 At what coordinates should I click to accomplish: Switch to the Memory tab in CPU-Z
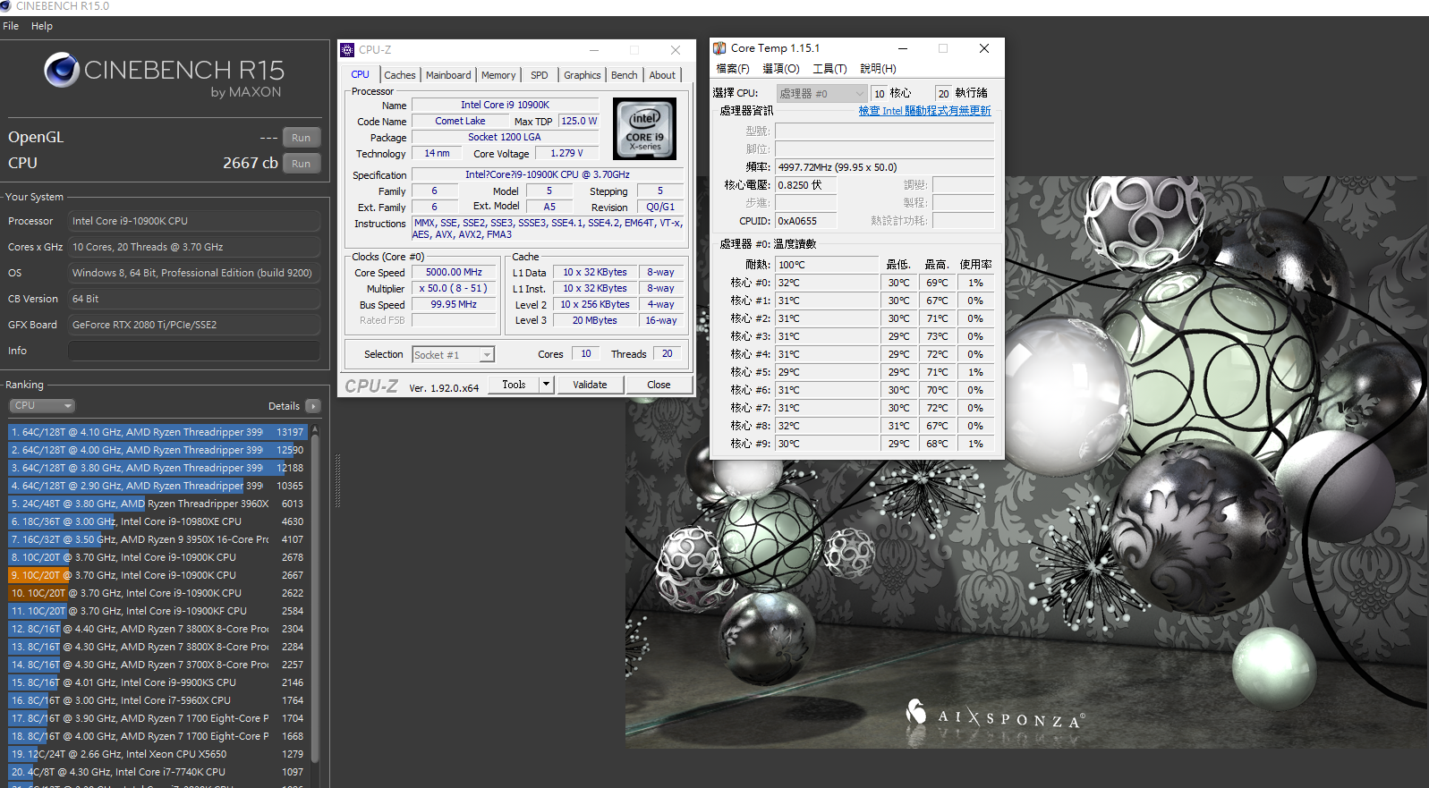498,75
